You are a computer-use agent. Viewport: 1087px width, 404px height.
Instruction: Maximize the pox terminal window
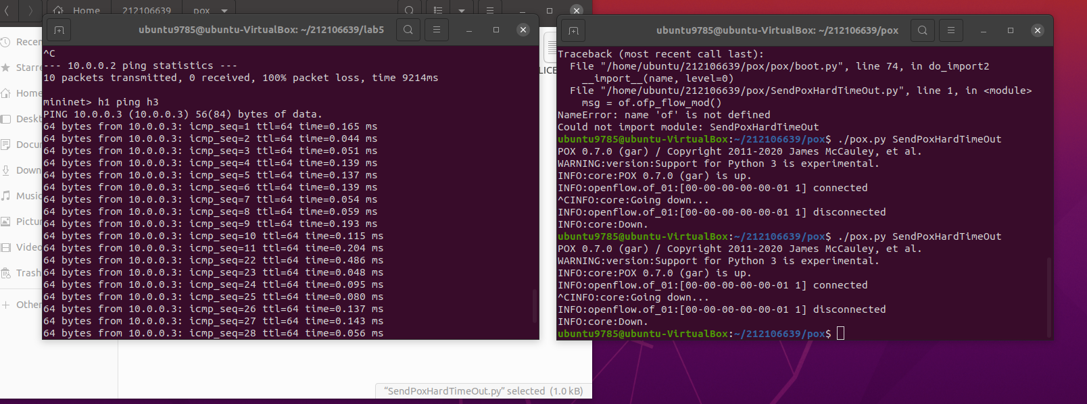click(x=1011, y=30)
